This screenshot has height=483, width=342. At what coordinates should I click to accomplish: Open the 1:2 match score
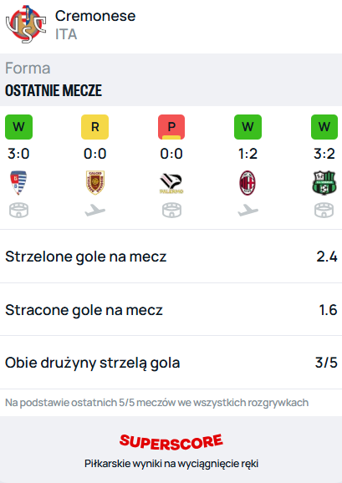pyautogui.click(x=248, y=154)
